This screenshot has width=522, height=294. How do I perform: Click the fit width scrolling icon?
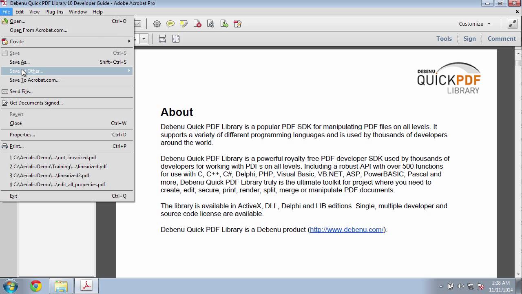(x=162, y=39)
